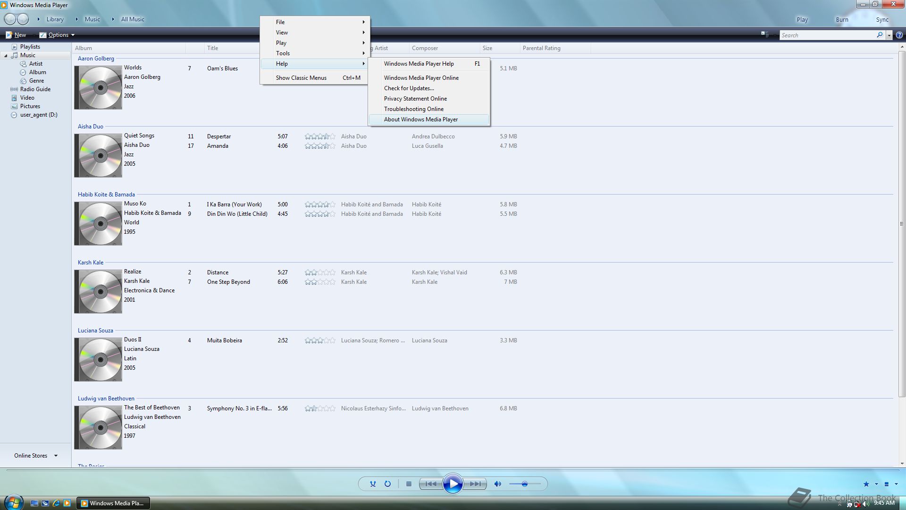Click Show Desktop quick launch icon
Screen dimensions: 906x510
click(x=34, y=503)
